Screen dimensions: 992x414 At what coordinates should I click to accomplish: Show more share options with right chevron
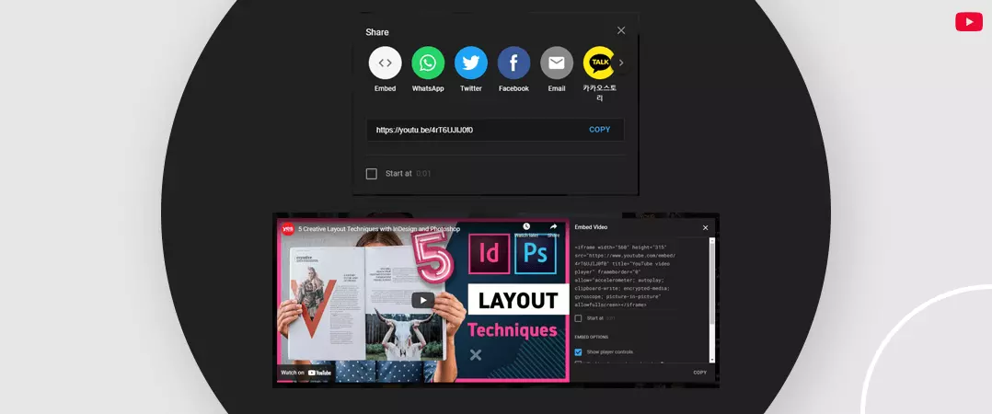(x=621, y=63)
